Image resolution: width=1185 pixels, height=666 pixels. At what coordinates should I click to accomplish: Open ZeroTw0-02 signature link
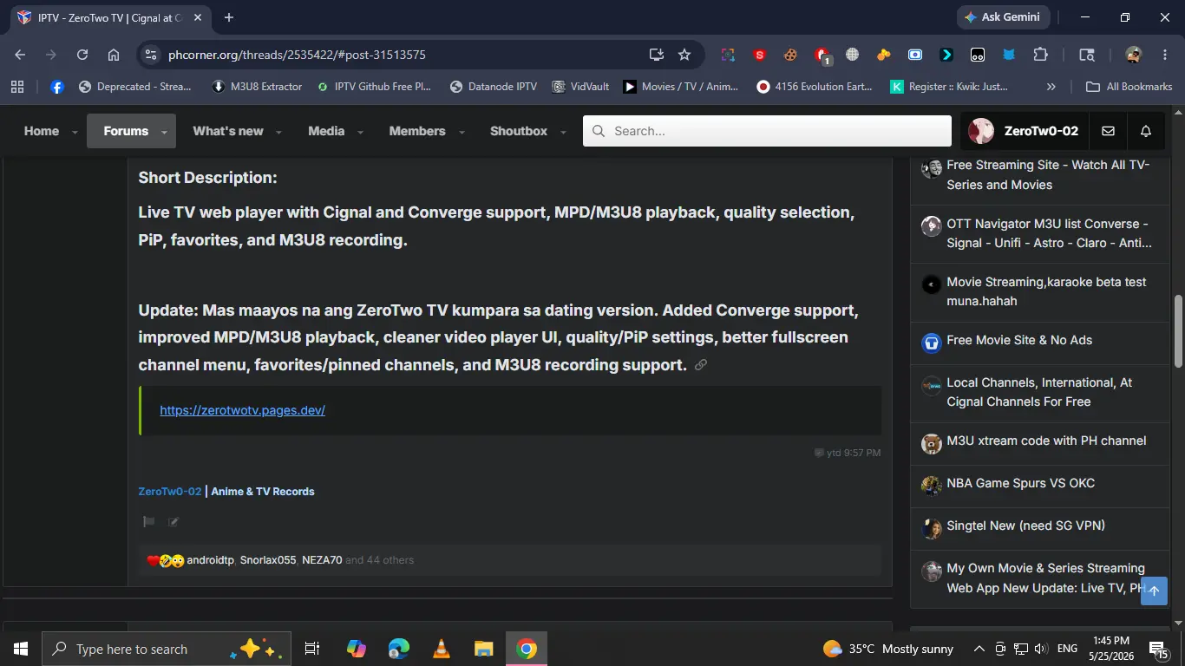(x=170, y=491)
